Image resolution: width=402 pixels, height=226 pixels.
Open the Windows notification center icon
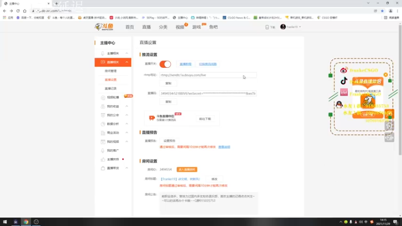coord(395,222)
